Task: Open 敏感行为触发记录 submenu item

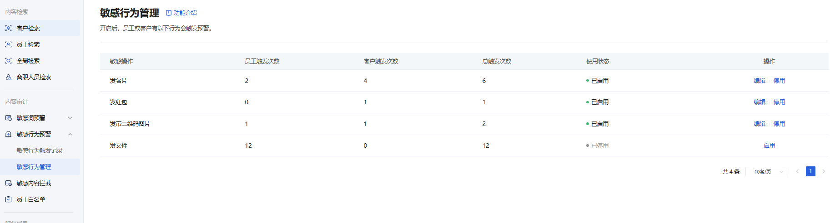Action: coord(40,150)
